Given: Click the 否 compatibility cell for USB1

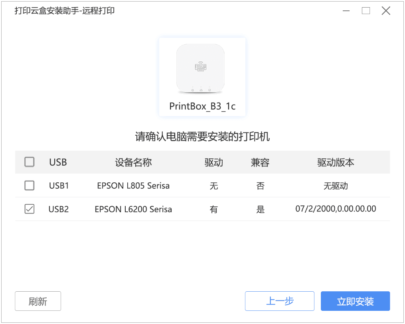Looking at the screenshot, I should point(260,186).
